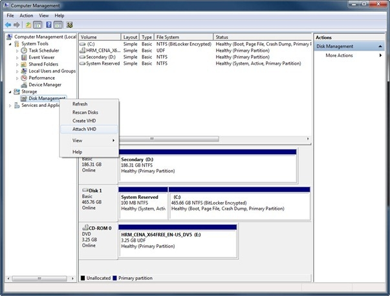Viewport: 390px width, 296px height.
Task: Click tree pane scroll right arrow
Action: coord(72,279)
